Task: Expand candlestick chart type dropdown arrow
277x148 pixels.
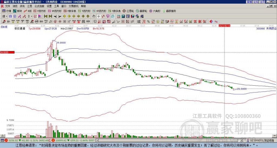Action: (x=32, y=16)
